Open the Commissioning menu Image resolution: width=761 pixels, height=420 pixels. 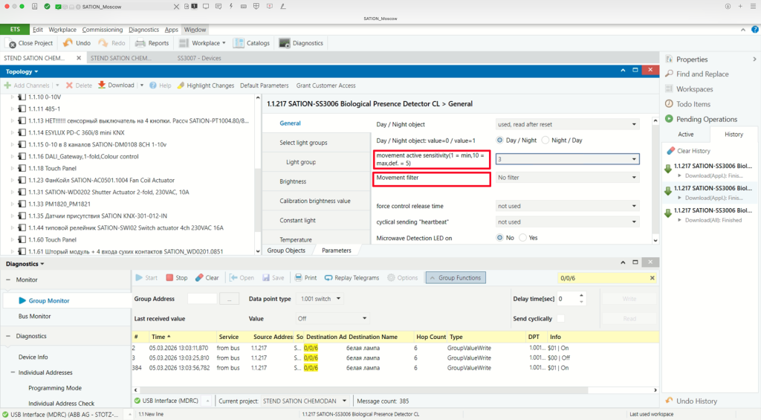pos(103,30)
